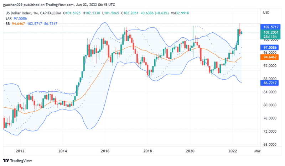Click the SAR indicator label
This screenshot has width=285, height=166.
click(8, 18)
